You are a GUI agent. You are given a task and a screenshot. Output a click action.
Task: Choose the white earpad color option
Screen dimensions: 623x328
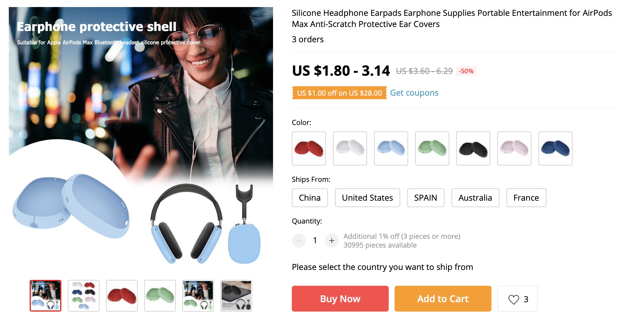[x=350, y=148]
